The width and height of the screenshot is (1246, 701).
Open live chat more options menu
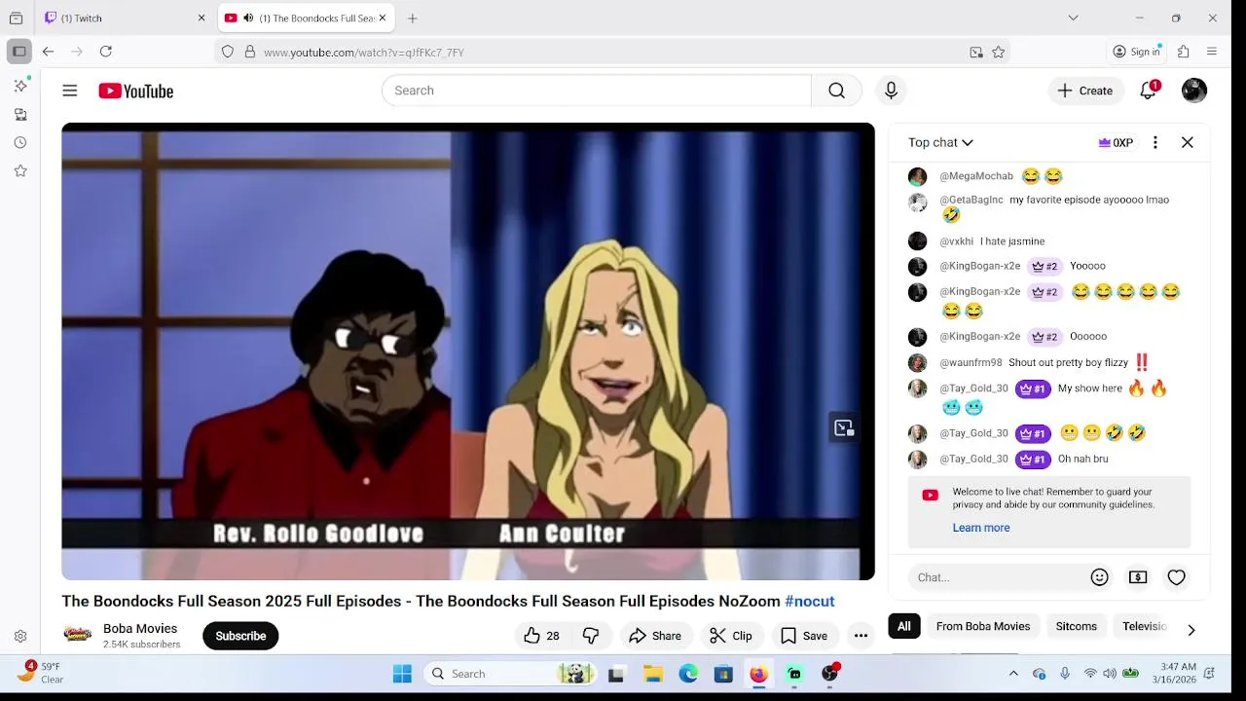coord(1155,142)
